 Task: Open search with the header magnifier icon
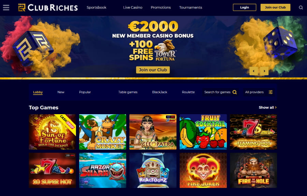pos(301,7)
